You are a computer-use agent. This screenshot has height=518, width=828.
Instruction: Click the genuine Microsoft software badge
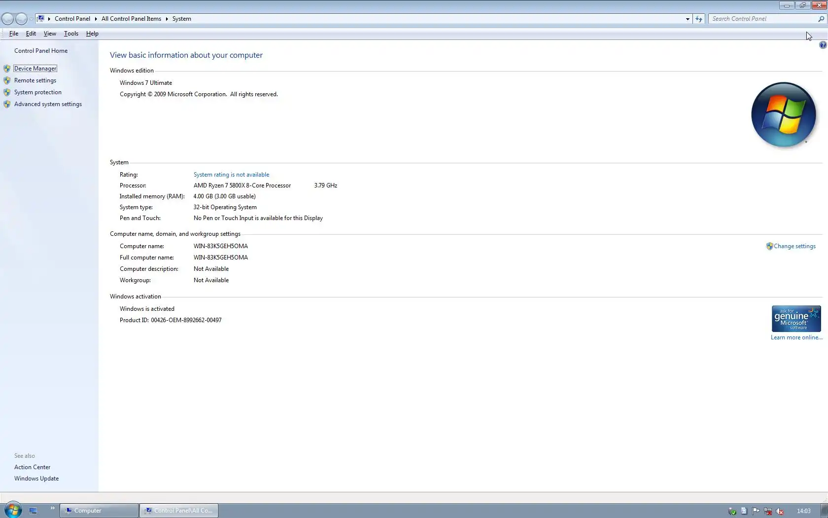[x=796, y=319]
